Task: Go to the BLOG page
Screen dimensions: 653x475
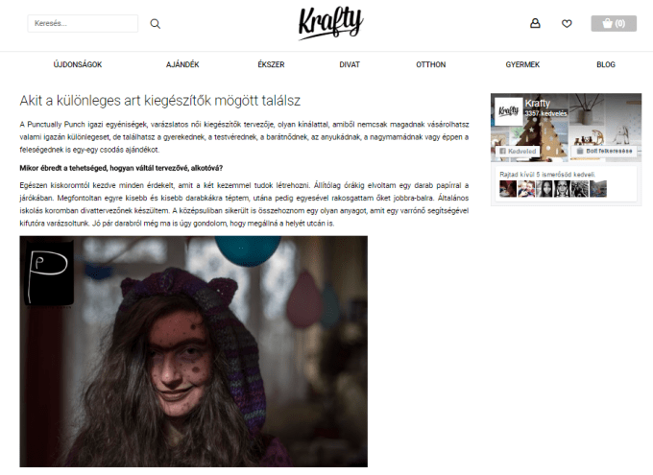Action: tap(606, 64)
